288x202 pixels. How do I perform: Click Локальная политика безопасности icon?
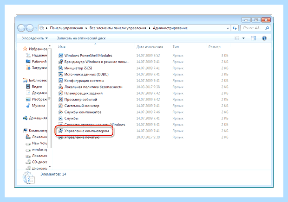(x=60, y=87)
